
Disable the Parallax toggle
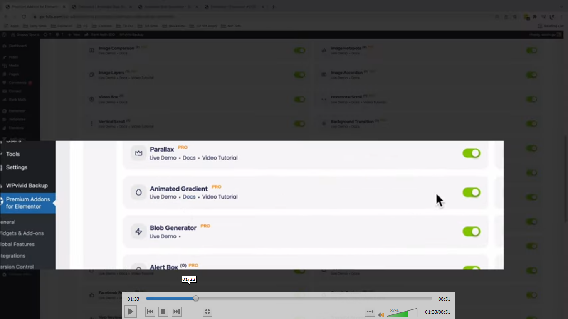click(472, 153)
